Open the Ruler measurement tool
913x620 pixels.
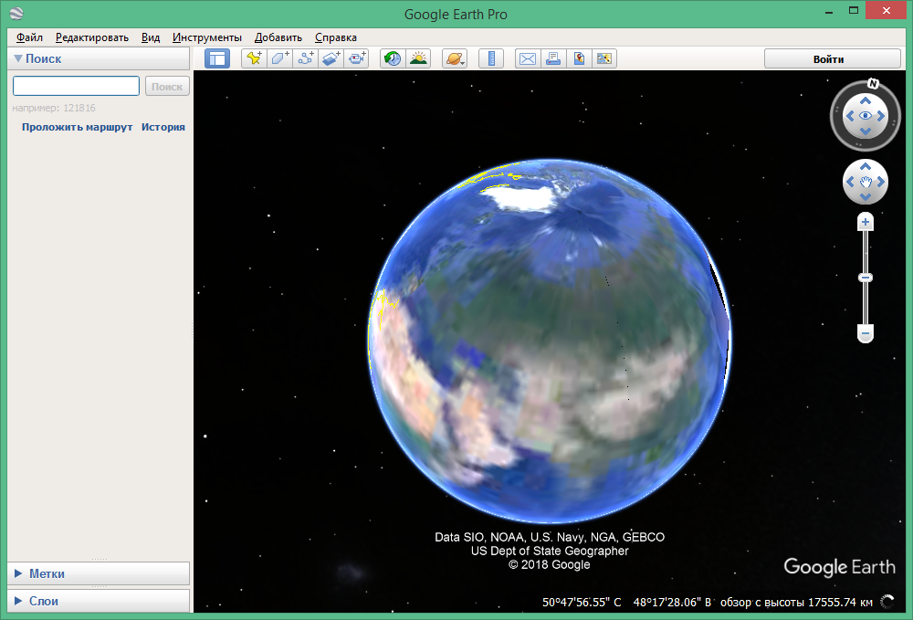(x=490, y=58)
